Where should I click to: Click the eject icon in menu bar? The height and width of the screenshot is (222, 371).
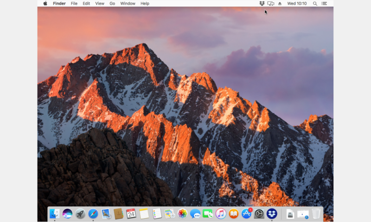(x=280, y=4)
